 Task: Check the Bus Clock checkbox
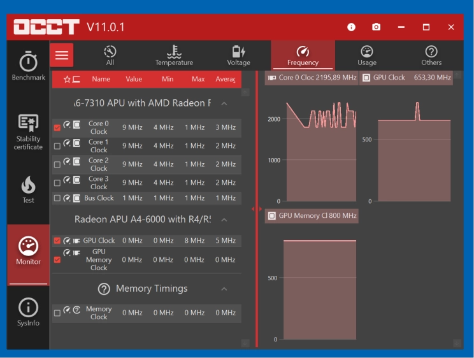[x=57, y=198]
